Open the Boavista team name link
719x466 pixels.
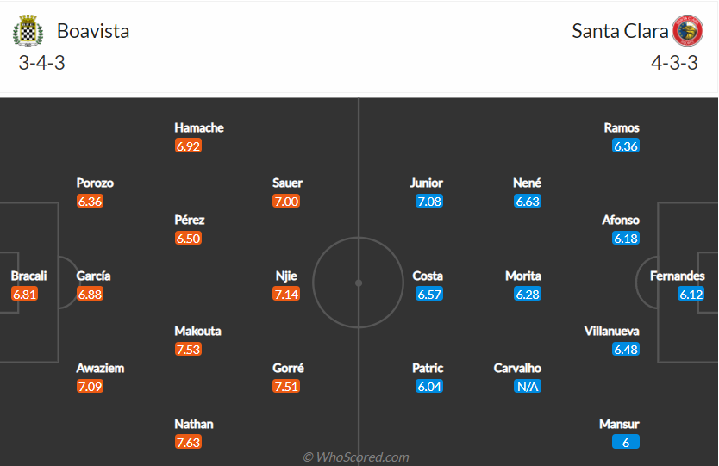pos(93,31)
